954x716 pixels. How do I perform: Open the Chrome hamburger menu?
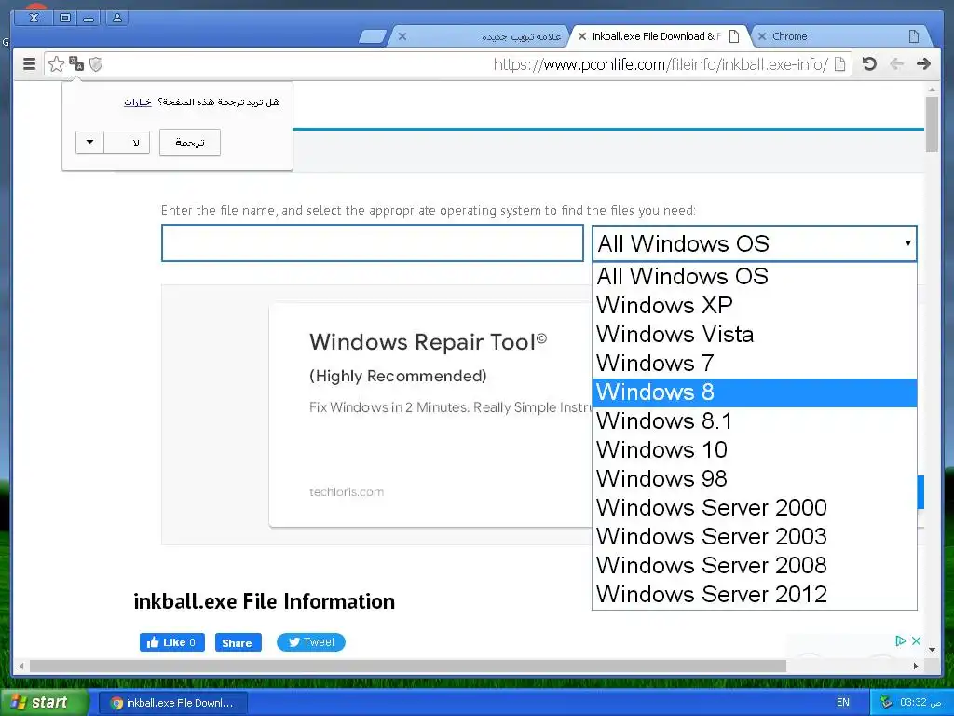click(x=29, y=64)
